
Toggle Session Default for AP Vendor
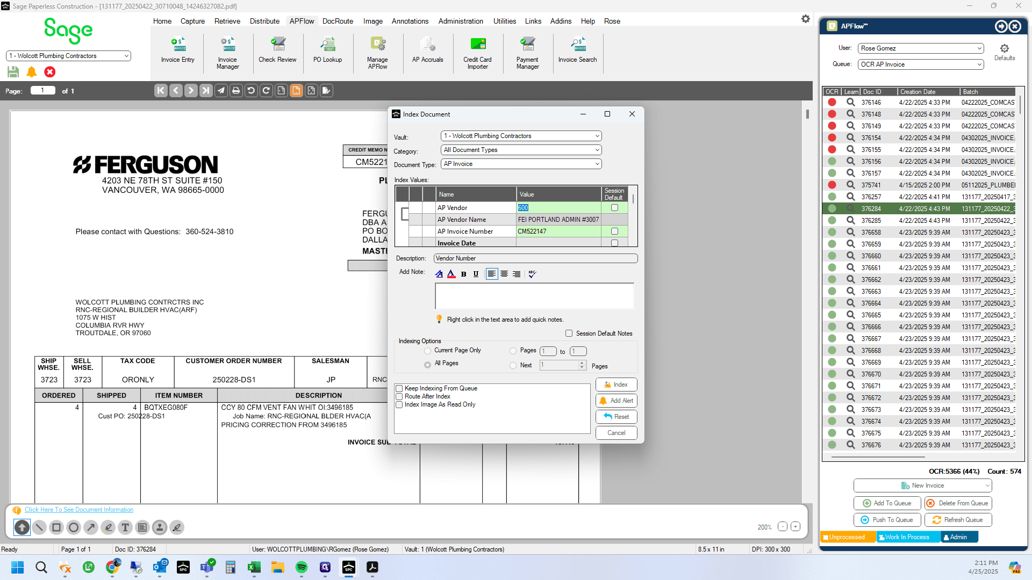(x=614, y=208)
